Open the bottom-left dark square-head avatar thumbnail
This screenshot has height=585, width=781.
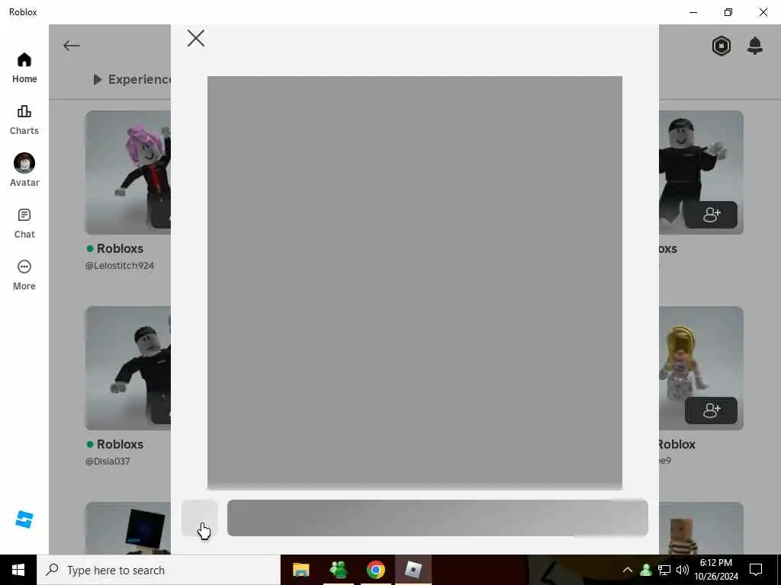pyautogui.click(x=128, y=529)
